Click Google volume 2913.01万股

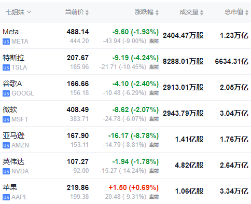point(183,87)
